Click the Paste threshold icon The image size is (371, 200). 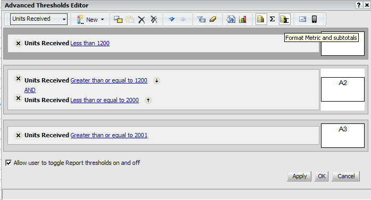130,19
